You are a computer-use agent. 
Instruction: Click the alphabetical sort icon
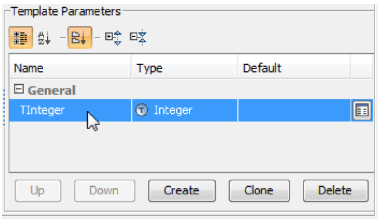tap(43, 37)
